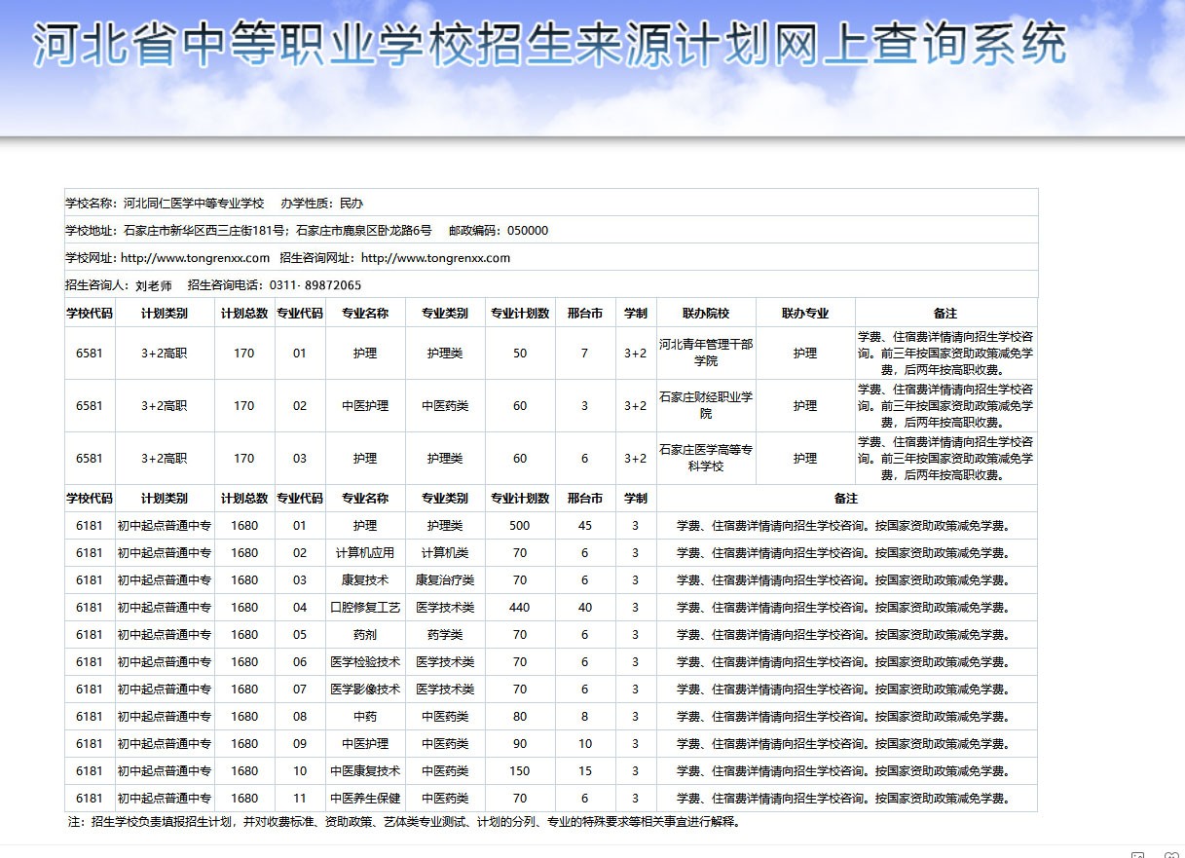This screenshot has height=858, width=1185.
Task: Click the major name 中药
Action: click(x=365, y=717)
